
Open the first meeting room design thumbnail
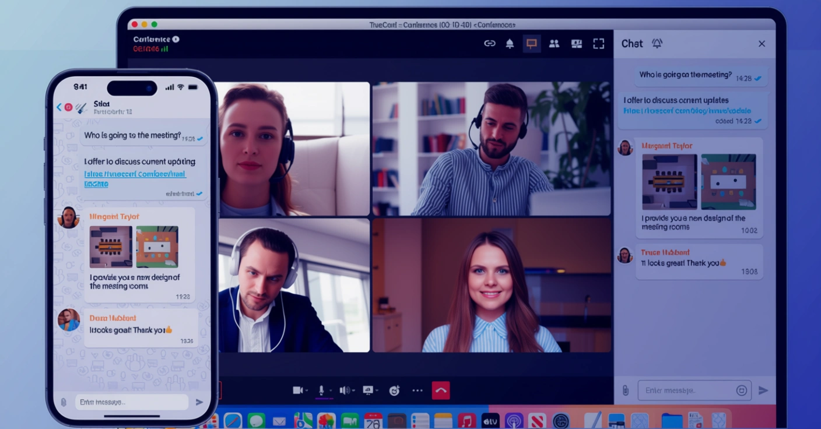(x=669, y=182)
